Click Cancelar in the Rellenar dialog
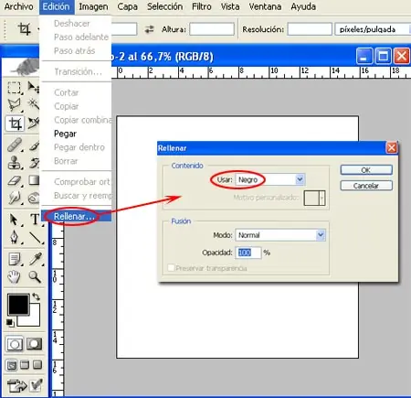411x398 pixels. [366, 186]
